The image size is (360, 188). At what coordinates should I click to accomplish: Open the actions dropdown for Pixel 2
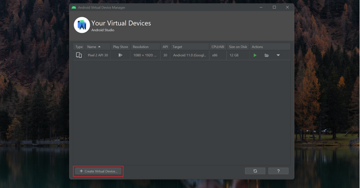(278, 55)
